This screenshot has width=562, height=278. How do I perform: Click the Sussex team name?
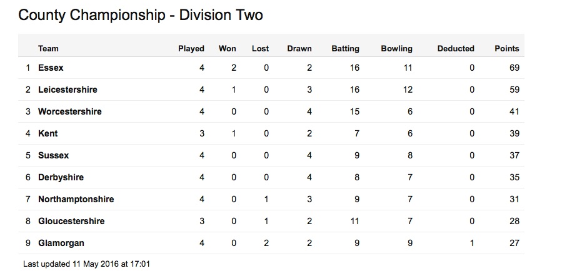coord(53,155)
